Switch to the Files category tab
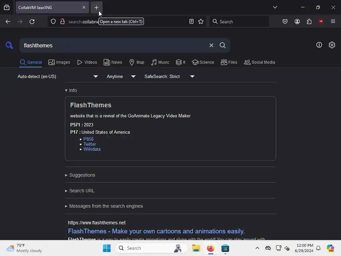This screenshot has width=341, height=256. click(229, 62)
